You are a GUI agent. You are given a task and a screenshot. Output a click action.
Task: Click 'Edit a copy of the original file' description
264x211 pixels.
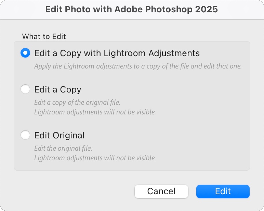(x=77, y=102)
